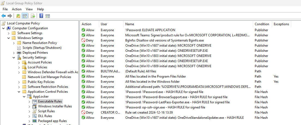
Task: Select Script Rules in tree
Action: 47,111
